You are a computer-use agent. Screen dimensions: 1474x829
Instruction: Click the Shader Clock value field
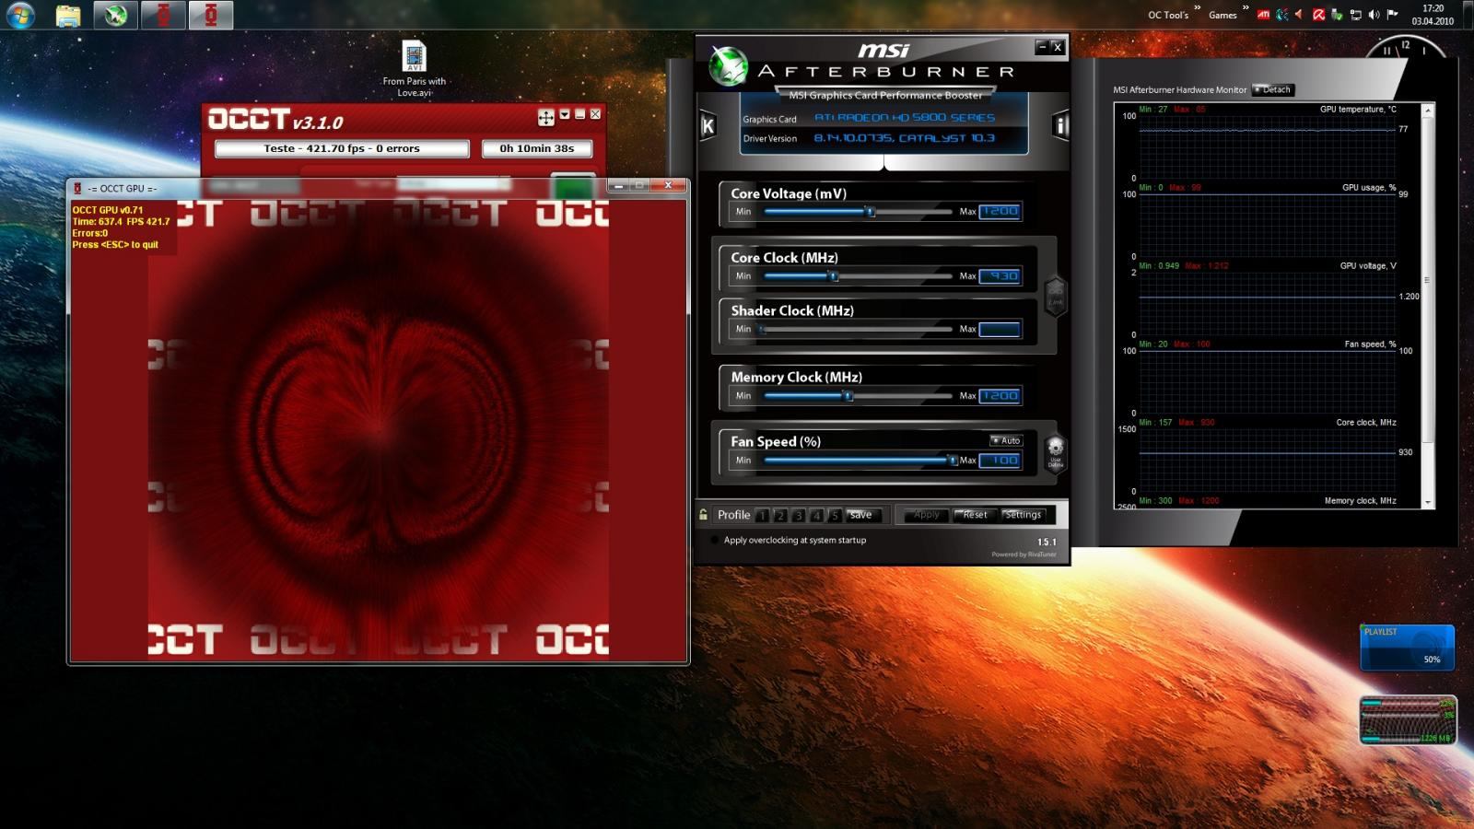[x=1000, y=329]
